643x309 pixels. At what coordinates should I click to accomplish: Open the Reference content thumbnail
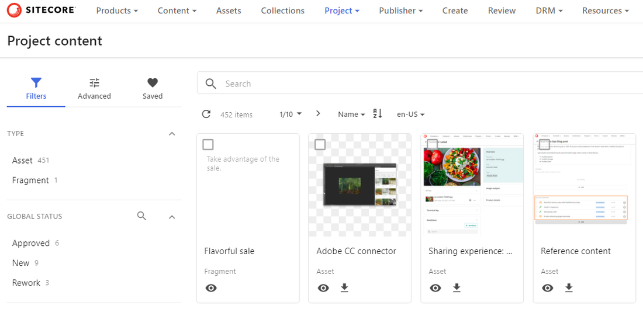[x=585, y=185]
